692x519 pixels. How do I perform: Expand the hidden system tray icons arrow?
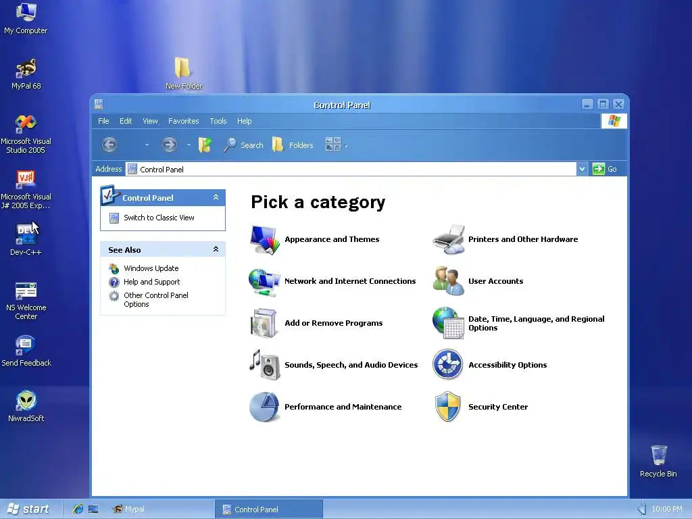642,509
